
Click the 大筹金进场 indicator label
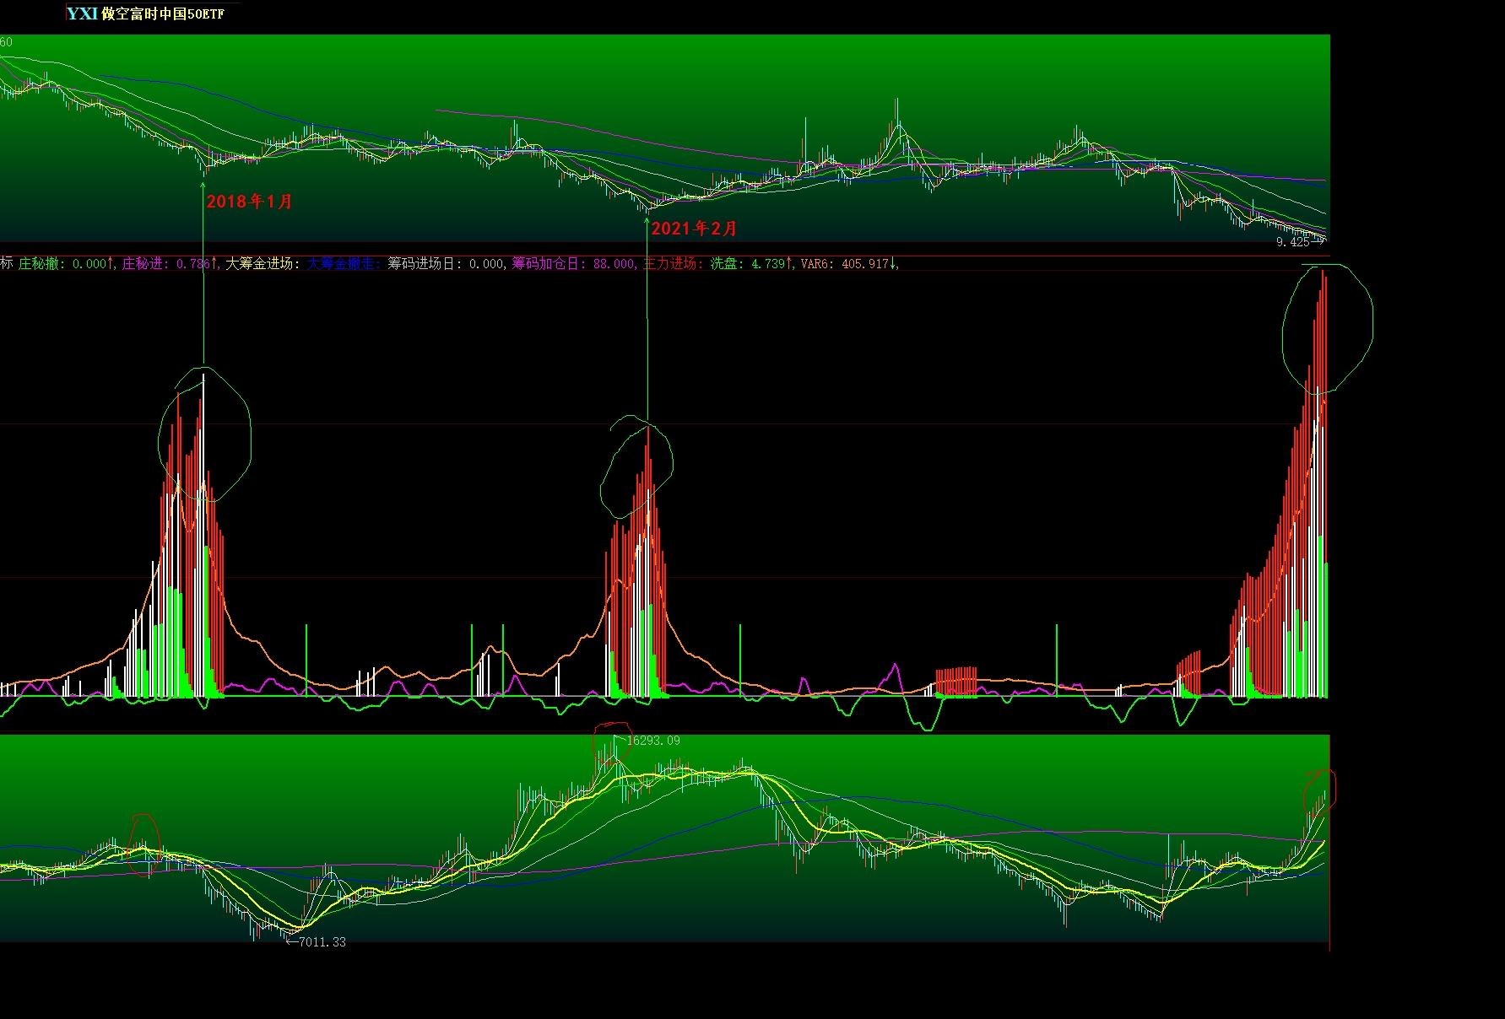263,264
